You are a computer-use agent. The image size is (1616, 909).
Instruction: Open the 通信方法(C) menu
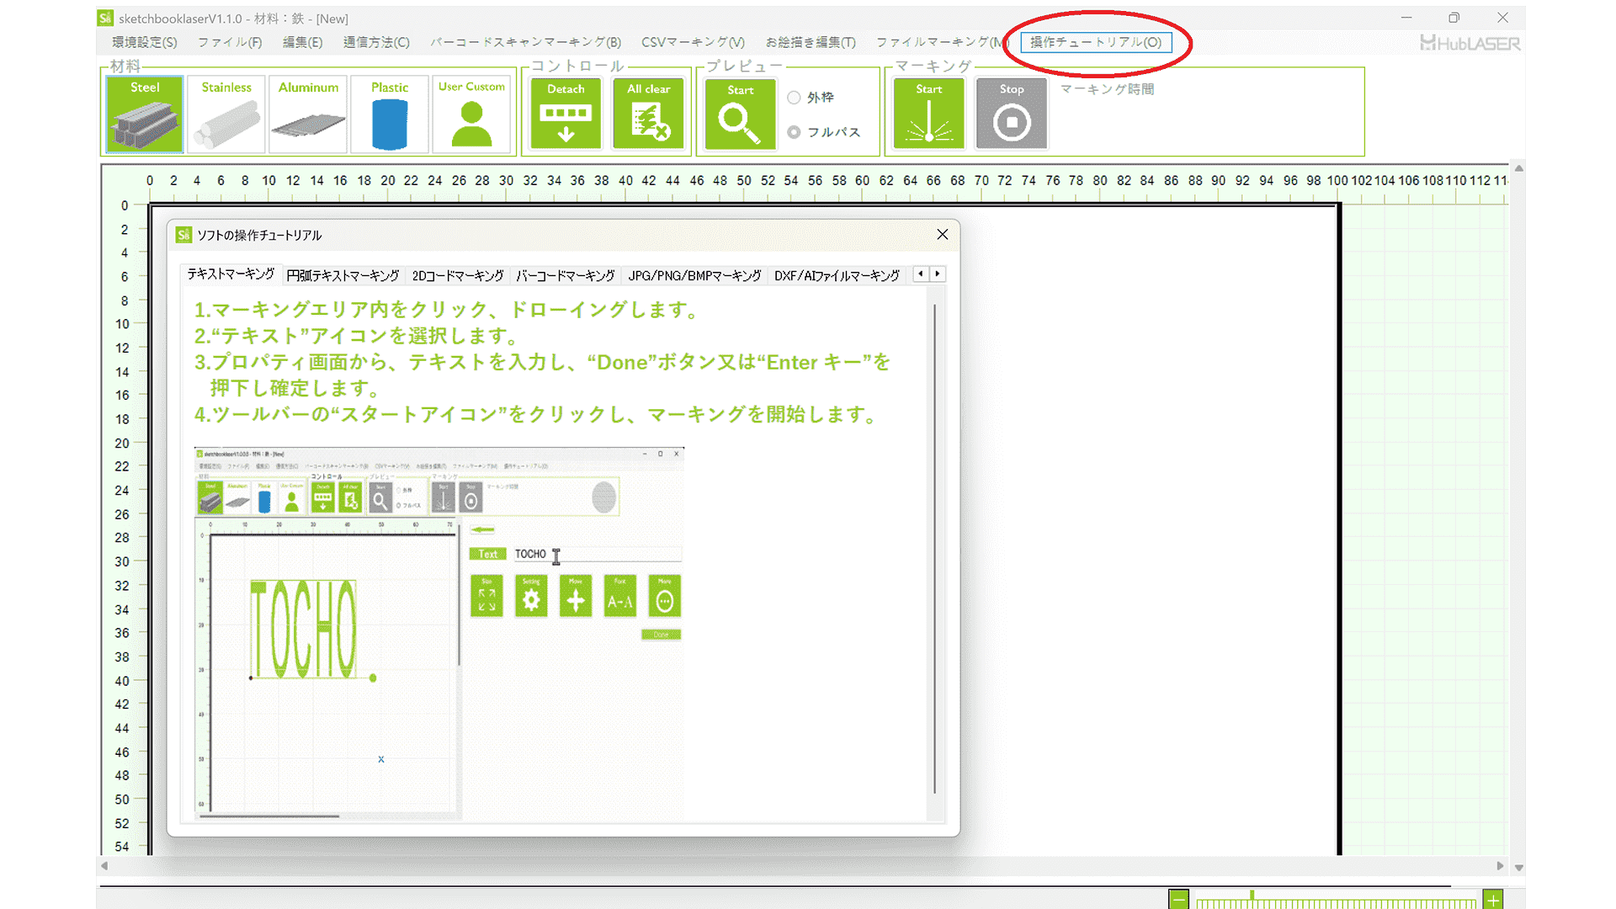[x=376, y=42]
